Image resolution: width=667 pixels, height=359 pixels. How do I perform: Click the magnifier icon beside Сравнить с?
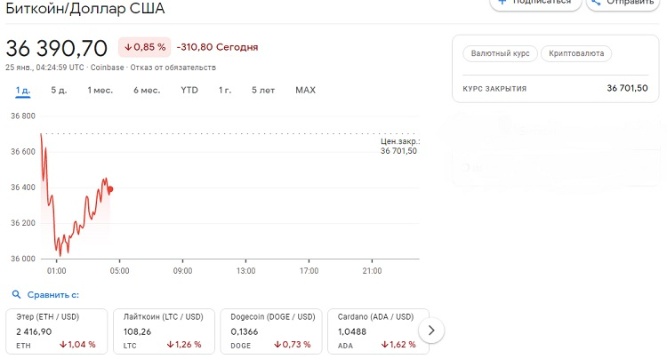pos(15,294)
